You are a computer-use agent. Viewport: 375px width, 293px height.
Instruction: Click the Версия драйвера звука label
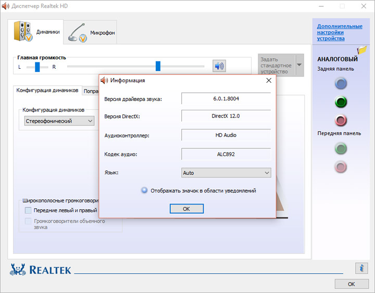pyautogui.click(x=133, y=99)
